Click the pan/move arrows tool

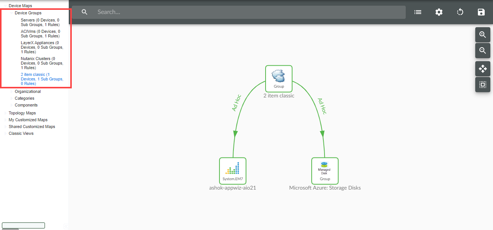click(482, 69)
